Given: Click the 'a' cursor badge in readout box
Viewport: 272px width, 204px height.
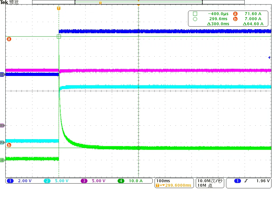Looking at the screenshot, I should pos(235,14).
